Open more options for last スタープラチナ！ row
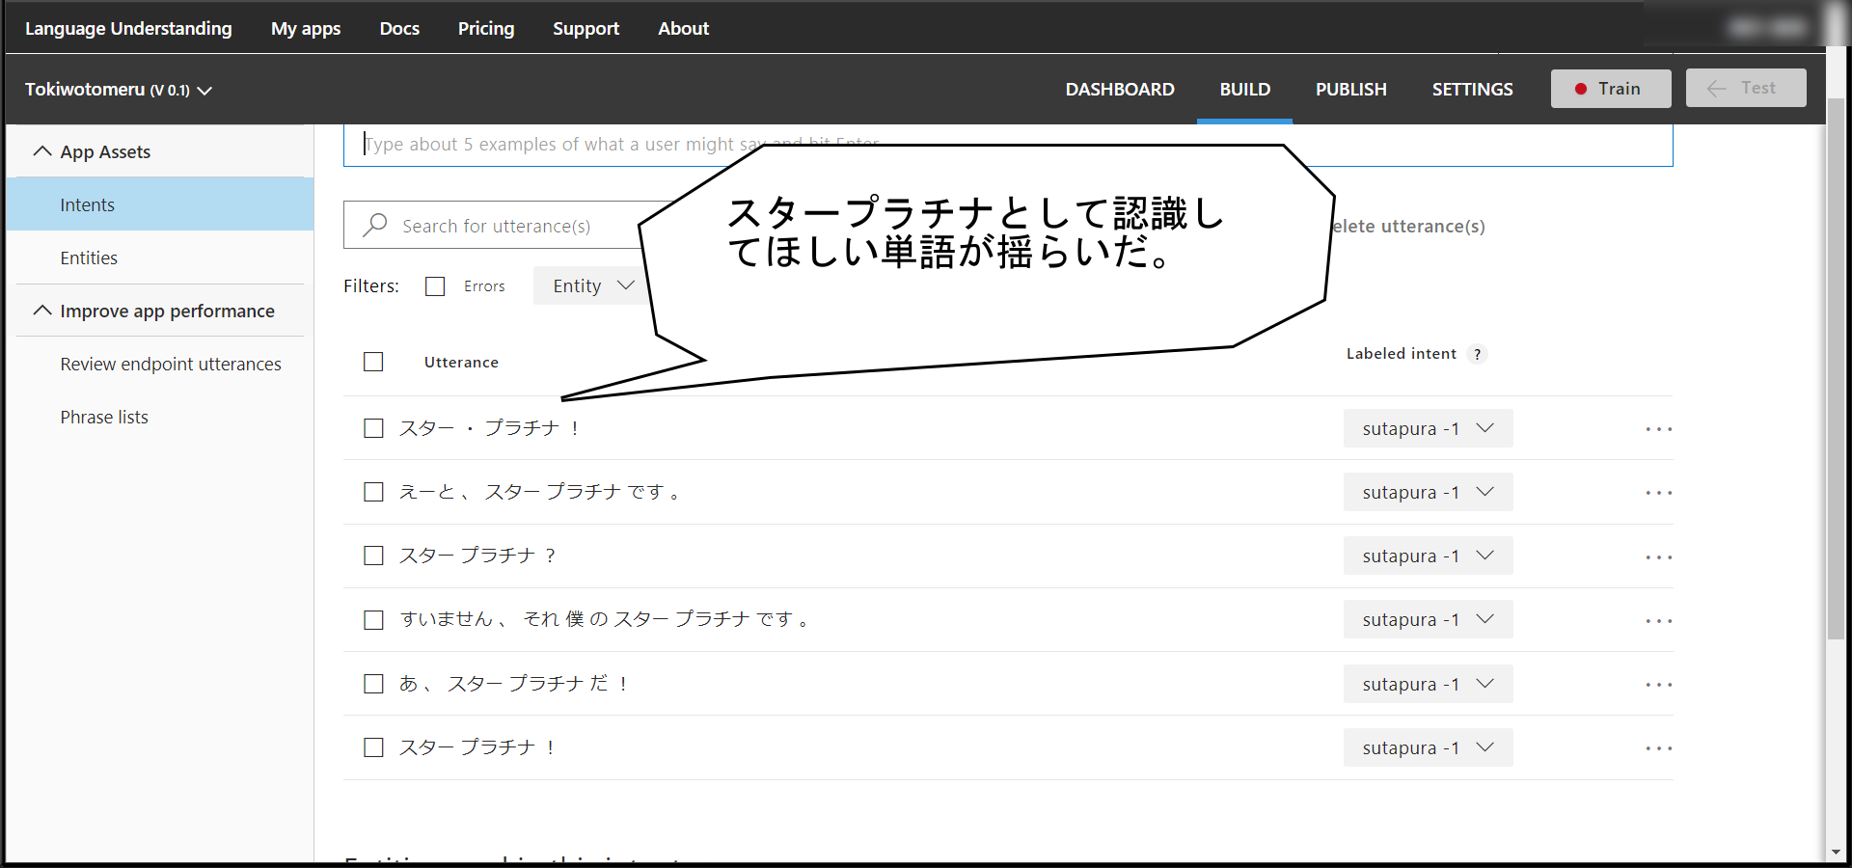This screenshot has width=1852, height=868. [x=1659, y=748]
